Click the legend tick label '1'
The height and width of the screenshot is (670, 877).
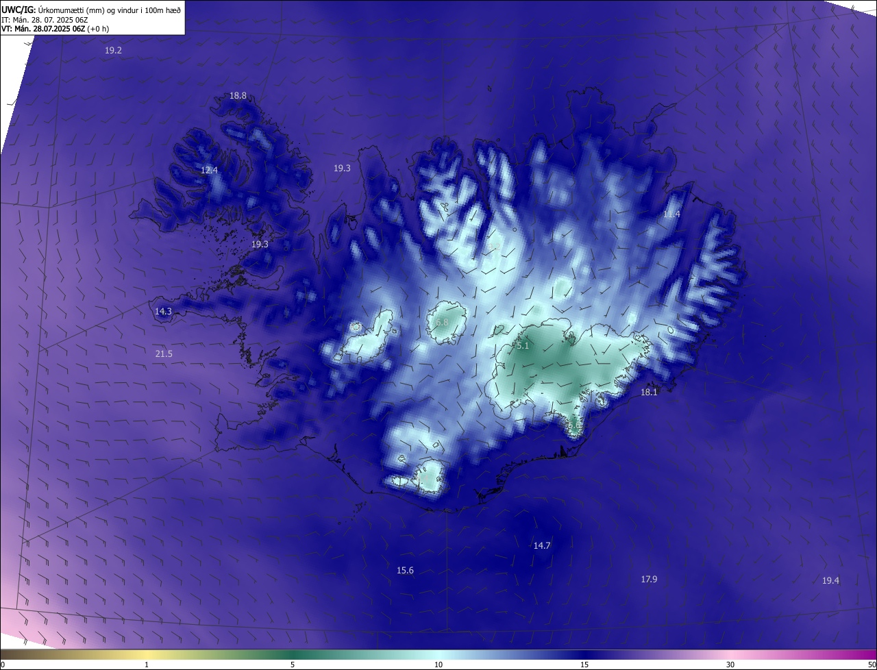pyautogui.click(x=147, y=665)
